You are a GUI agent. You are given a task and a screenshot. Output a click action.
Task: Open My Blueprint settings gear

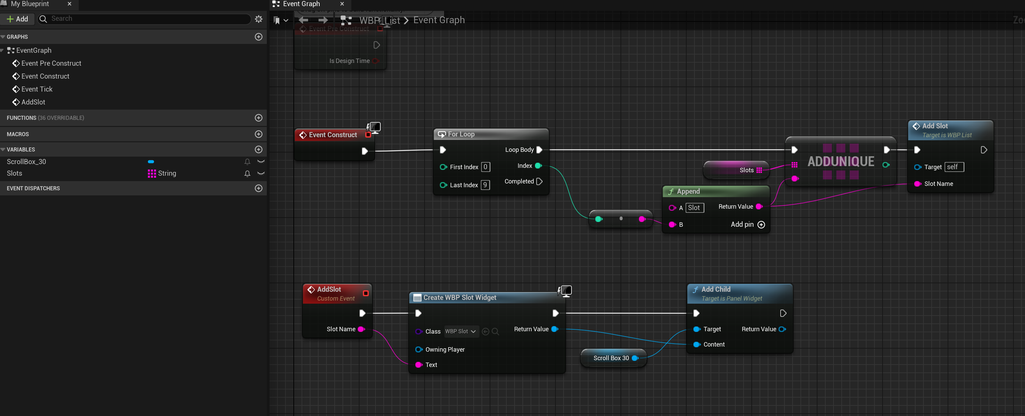tap(259, 19)
